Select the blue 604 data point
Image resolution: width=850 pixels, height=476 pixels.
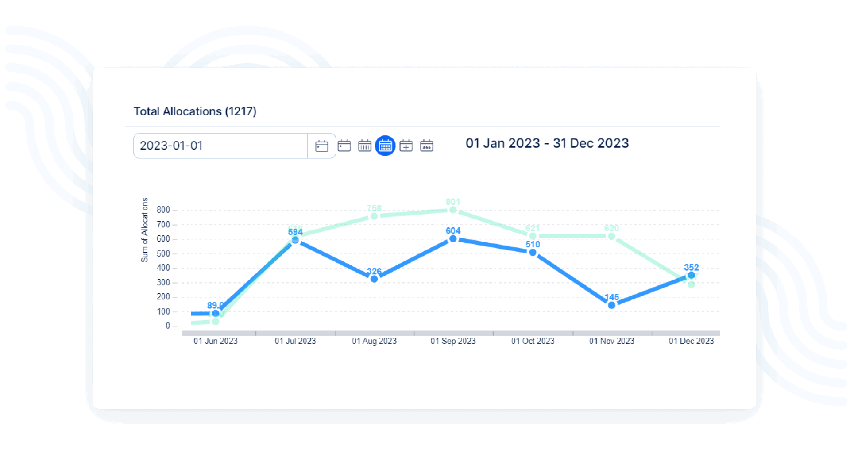click(x=453, y=239)
